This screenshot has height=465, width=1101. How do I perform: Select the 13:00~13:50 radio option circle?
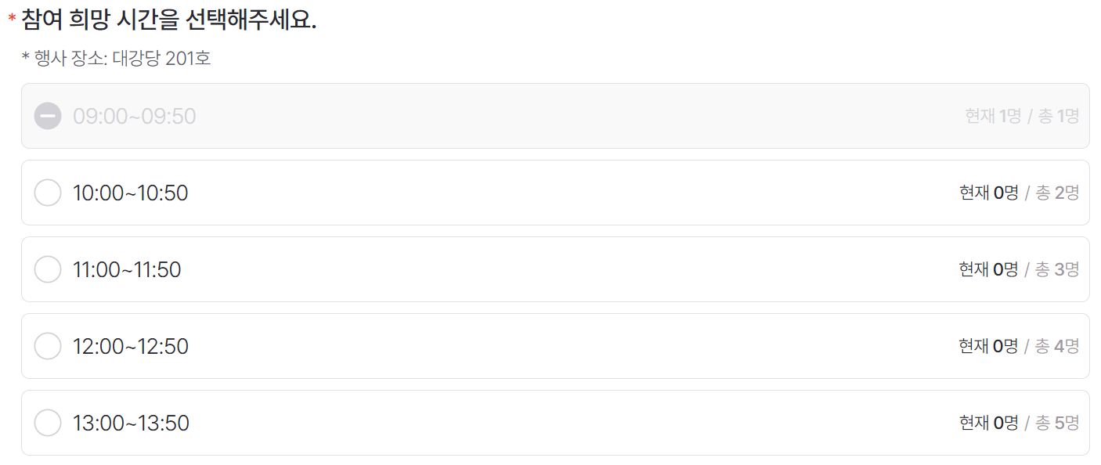[x=48, y=423]
